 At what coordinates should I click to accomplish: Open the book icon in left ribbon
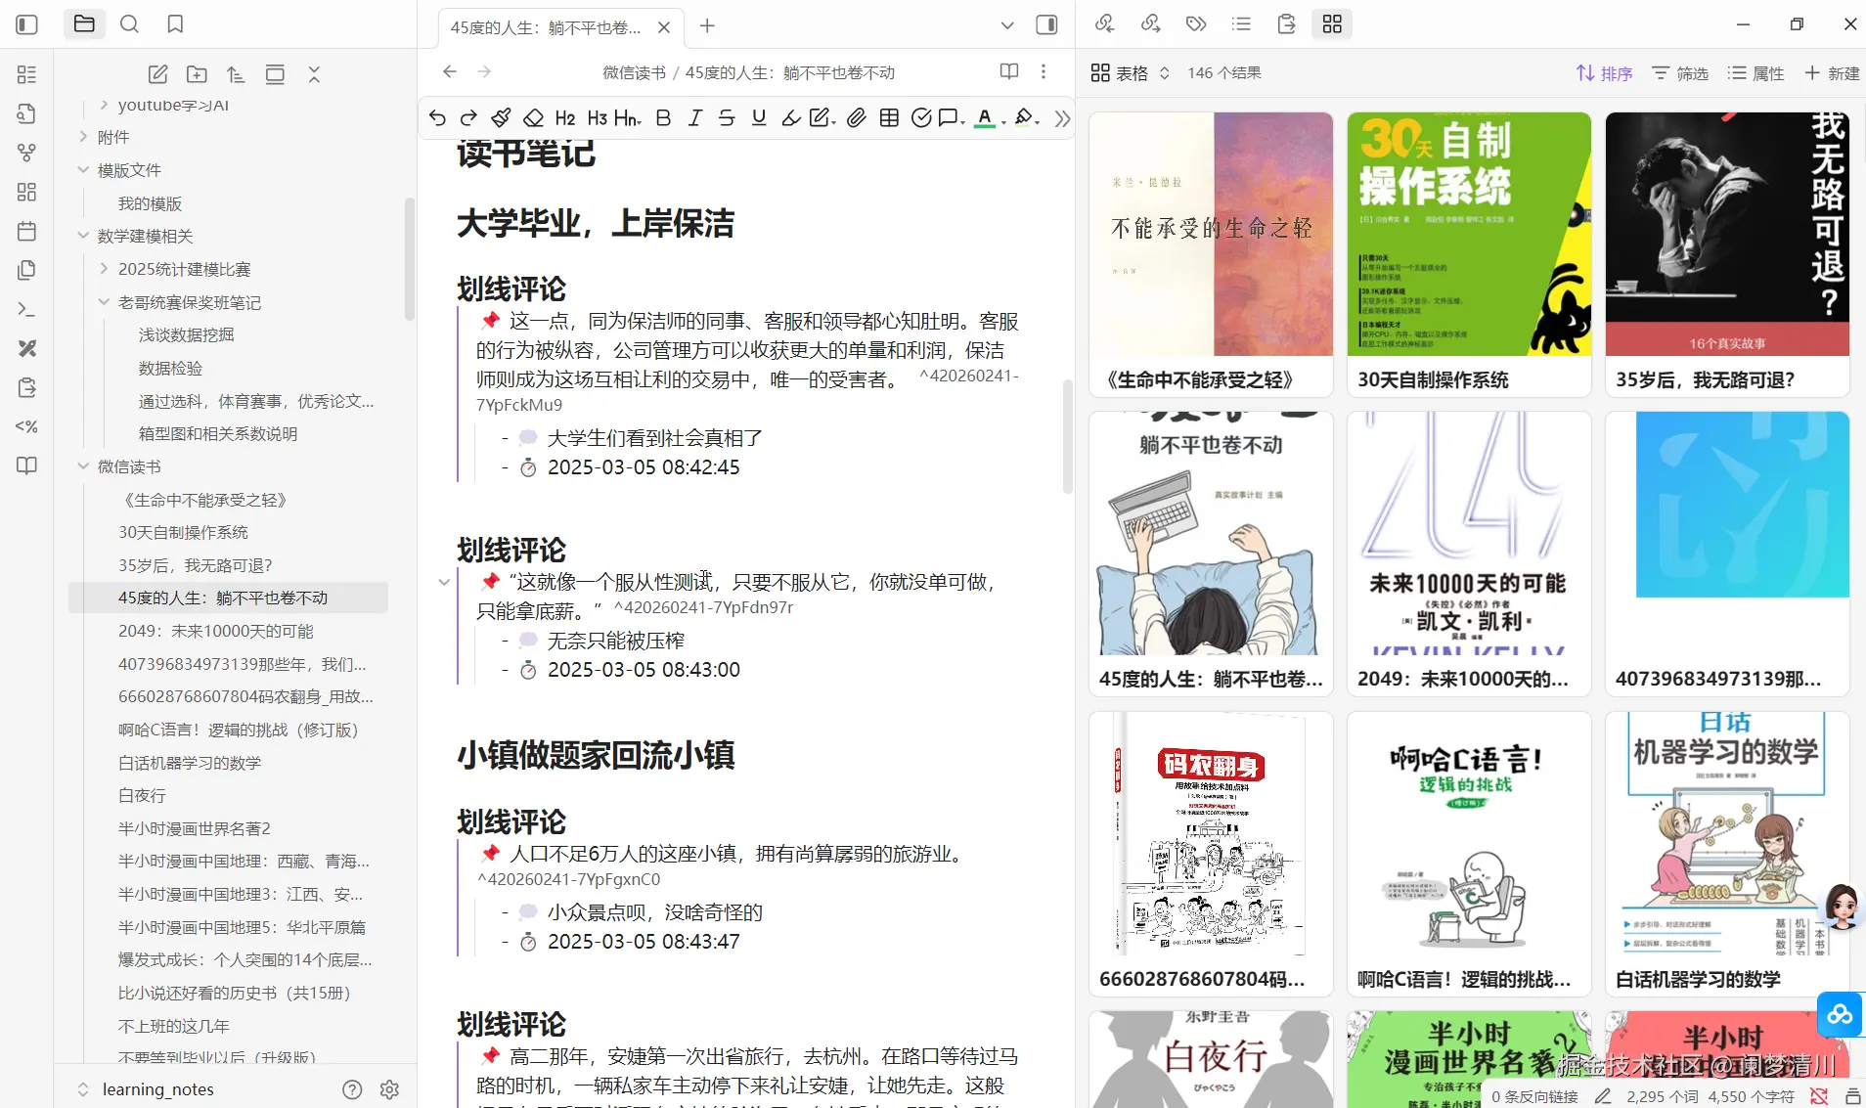tap(27, 465)
